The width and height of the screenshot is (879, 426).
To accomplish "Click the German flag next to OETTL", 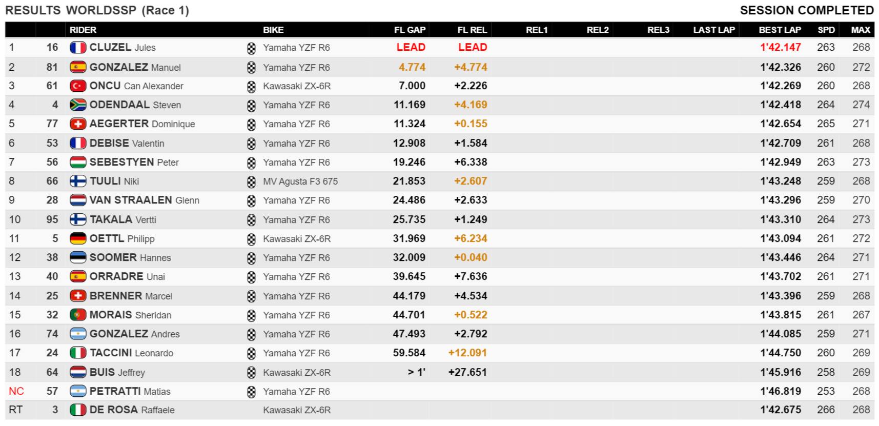I will [78, 238].
